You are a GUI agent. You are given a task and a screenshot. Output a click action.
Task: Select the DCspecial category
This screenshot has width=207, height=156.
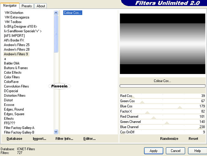11,91
